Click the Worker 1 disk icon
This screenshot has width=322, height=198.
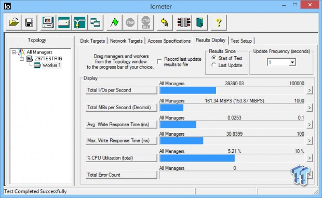pyautogui.click(x=37, y=65)
